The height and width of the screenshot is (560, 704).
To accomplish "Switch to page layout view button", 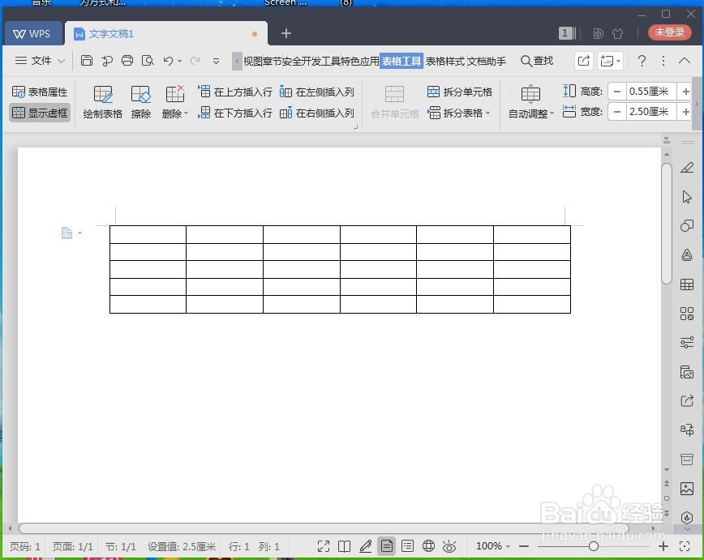I will click(387, 546).
